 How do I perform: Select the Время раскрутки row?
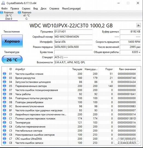click(x=69, y=78)
